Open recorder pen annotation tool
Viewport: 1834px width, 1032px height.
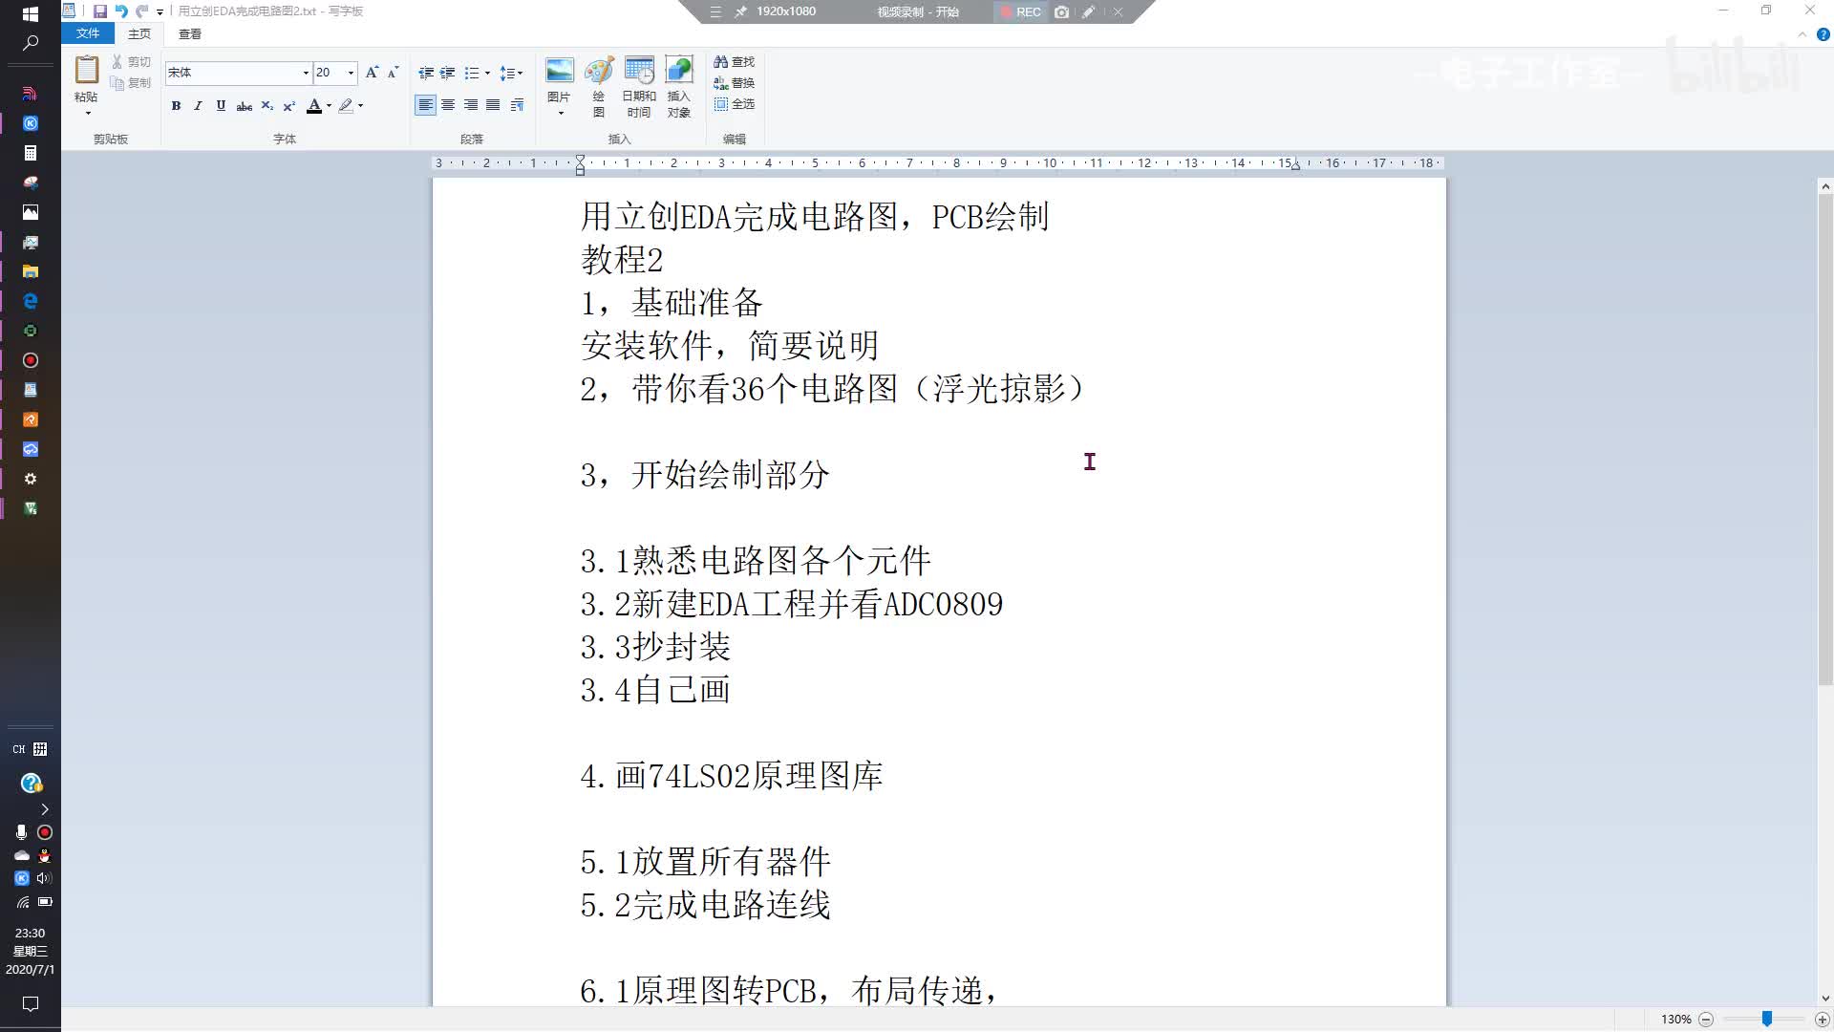point(1088,11)
